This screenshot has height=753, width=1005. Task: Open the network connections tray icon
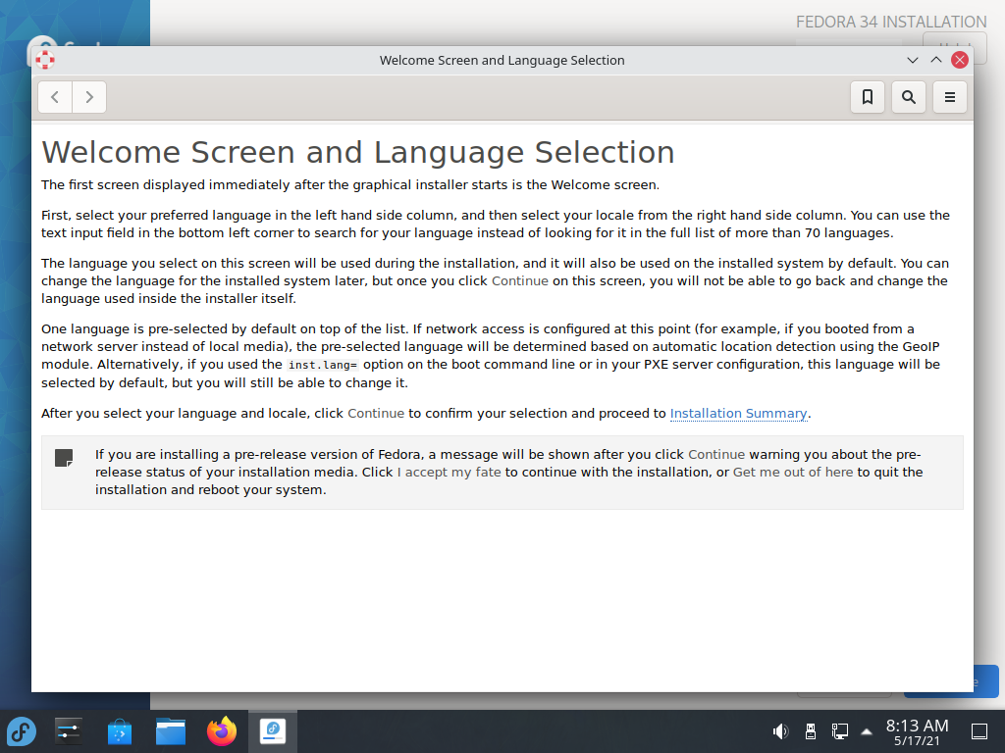click(840, 731)
